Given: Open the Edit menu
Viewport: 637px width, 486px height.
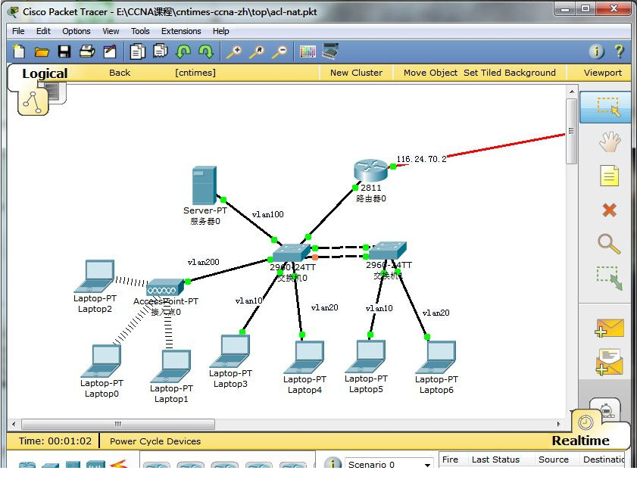Looking at the screenshot, I should pyautogui.click(x=43, y=31).
